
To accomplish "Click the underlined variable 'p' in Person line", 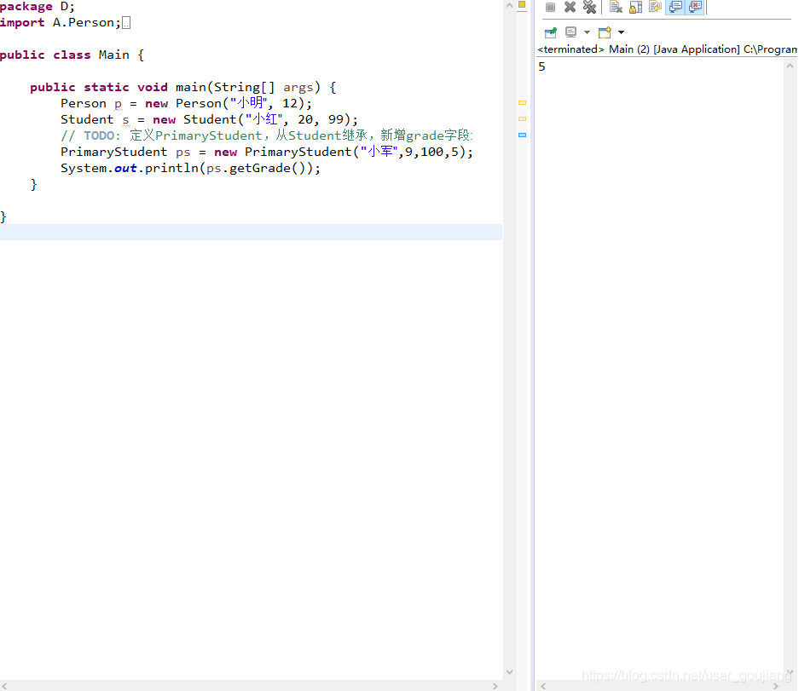I will click(x=119, y=104).
